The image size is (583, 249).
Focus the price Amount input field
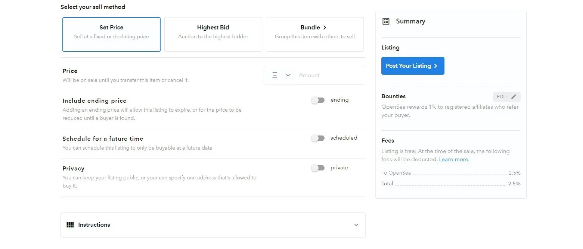(x=329, y=75)
